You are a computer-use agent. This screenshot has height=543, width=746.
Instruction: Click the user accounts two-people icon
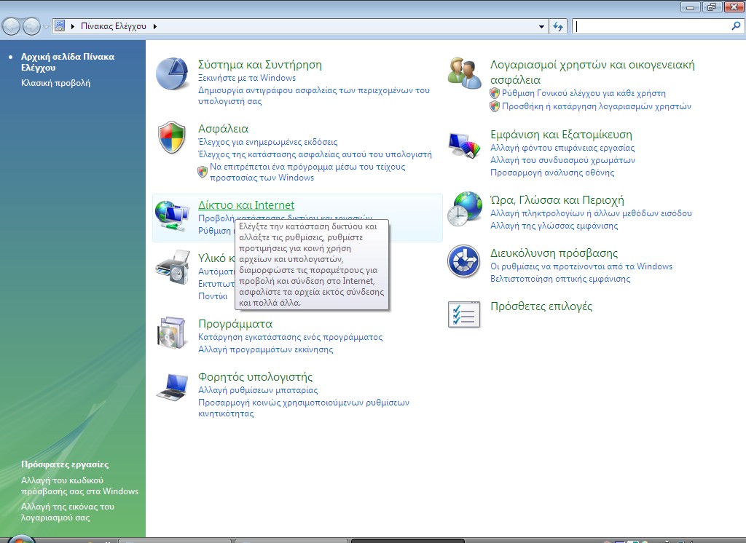(464, 74)
